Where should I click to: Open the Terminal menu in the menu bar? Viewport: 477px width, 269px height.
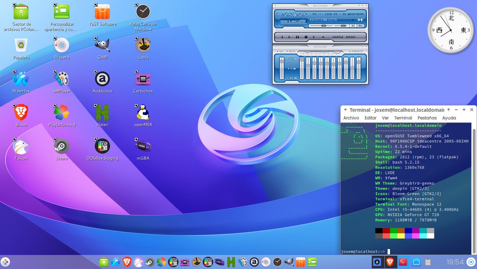click(x=403, y=118)
